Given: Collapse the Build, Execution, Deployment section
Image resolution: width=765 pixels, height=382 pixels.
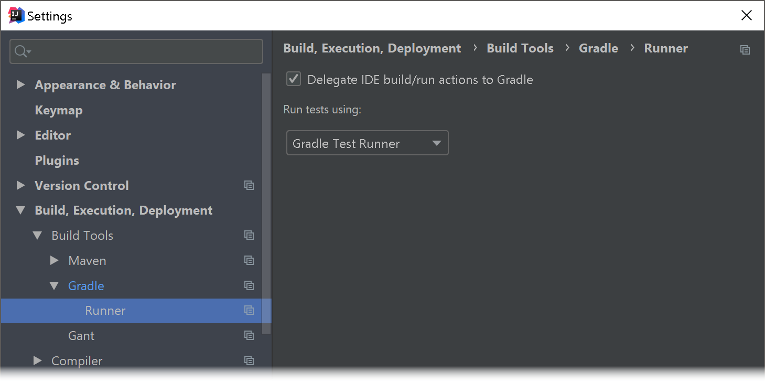Looking at the screenshot, I should 21,210.
